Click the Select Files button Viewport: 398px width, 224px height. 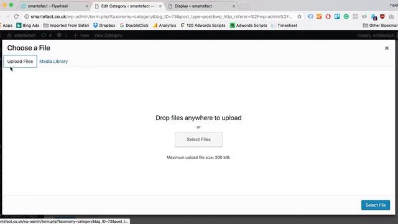click(198, 139)
